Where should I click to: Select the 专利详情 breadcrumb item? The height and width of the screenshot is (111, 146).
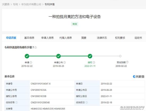tap(50, 4)
